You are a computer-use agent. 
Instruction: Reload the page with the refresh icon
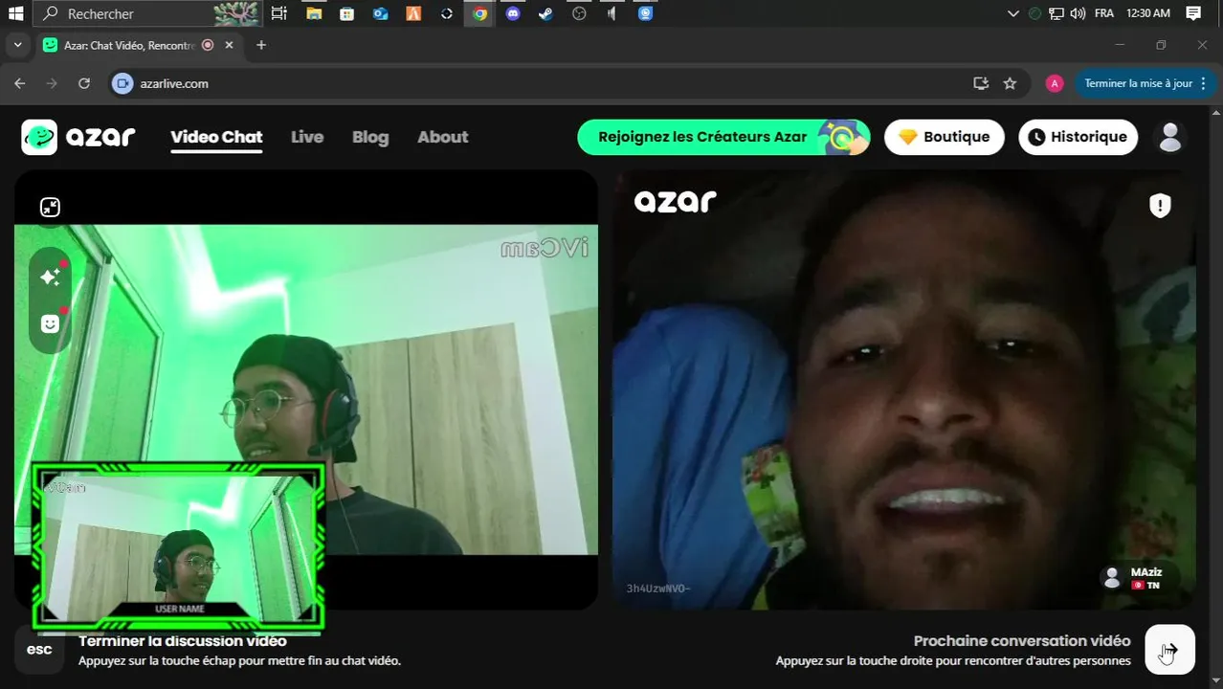click(x=84, y=83)
